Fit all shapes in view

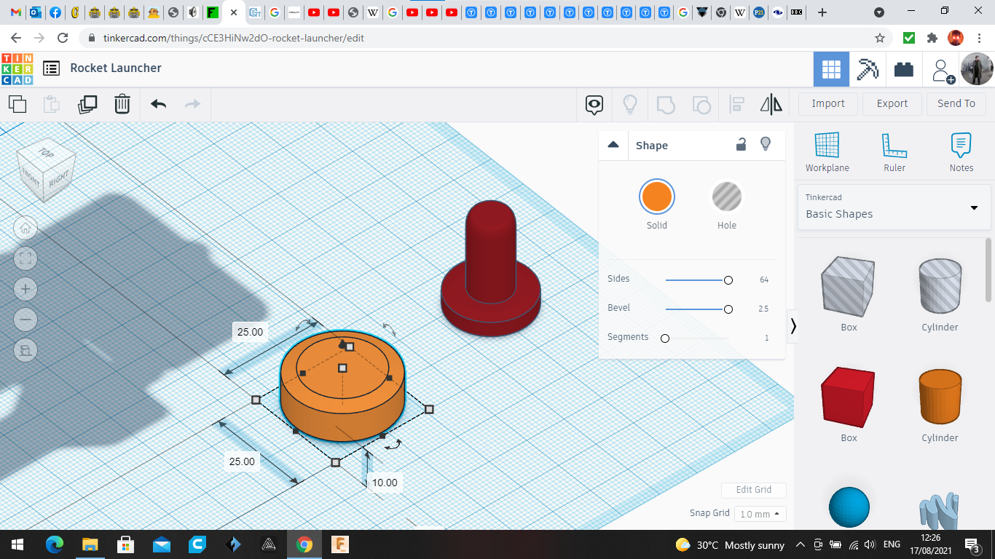coord(25,258)
